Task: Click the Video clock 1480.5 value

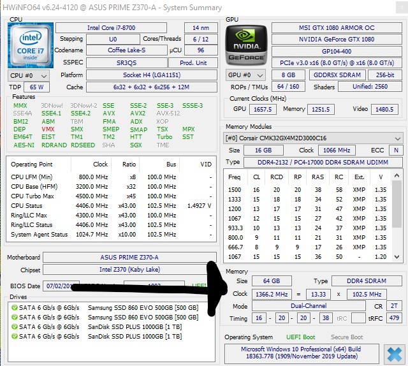Action: [384, 109]
